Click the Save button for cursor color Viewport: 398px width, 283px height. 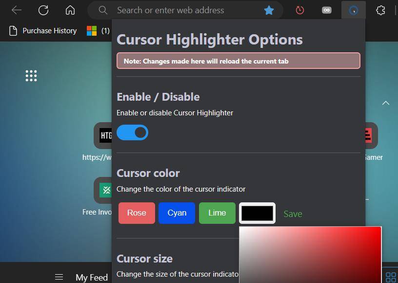[293, 214]
